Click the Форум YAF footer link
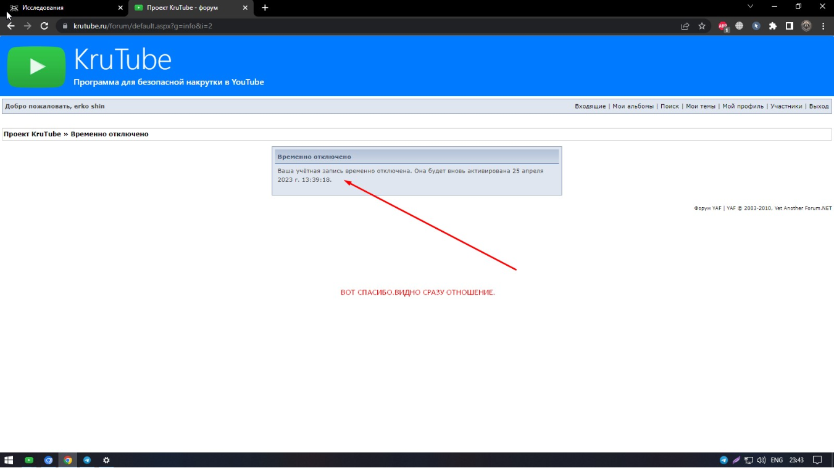 pos(707,208)
